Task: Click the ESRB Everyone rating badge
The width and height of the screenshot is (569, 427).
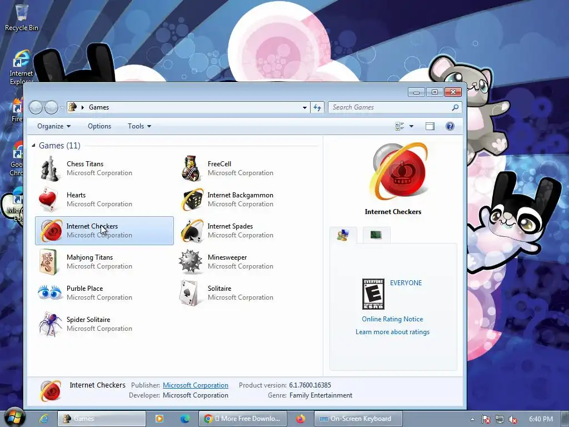Action: pos(373,294)
